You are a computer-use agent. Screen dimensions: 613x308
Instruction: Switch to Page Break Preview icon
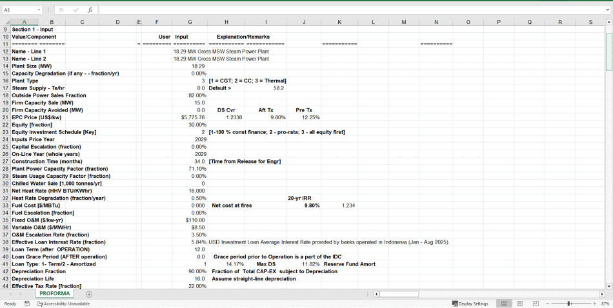536,303
